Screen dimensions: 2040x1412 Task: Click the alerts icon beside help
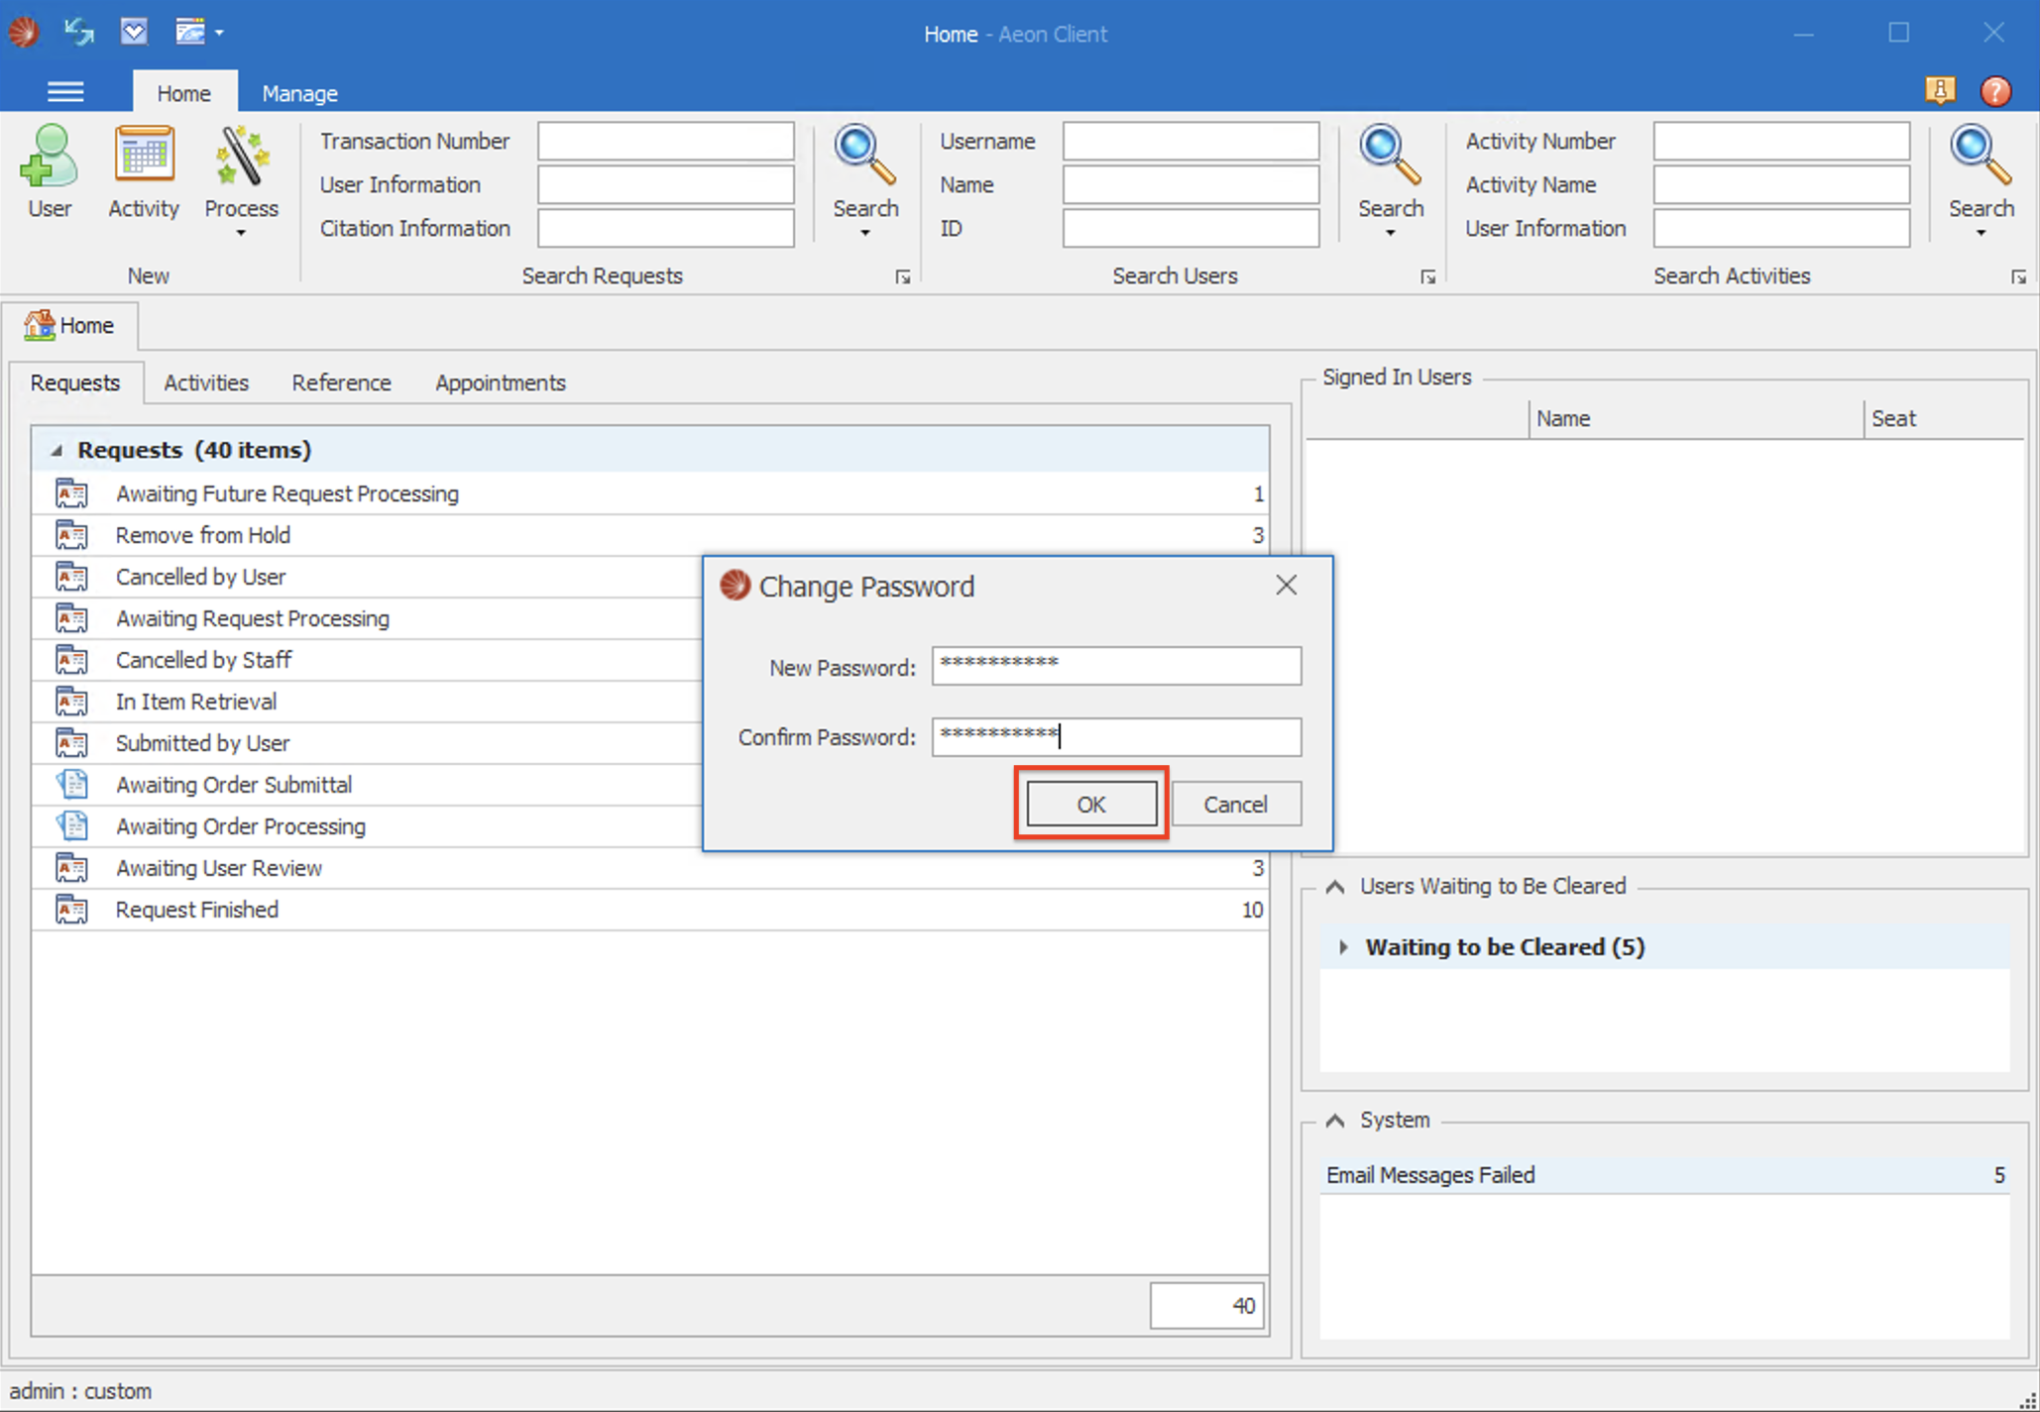pyautogui.click(x=1940, y=91)
